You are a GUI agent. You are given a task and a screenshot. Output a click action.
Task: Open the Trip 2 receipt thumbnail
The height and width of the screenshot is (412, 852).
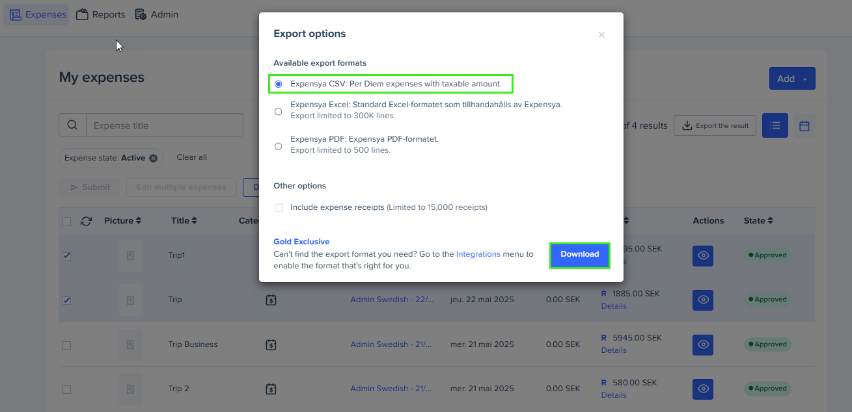(x=130, y=389)
